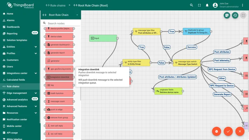Image resolution: width=249 pixels, height=140 pixels.
Task: Open Notification center in sidebar
Action: [x=20, y=119]
